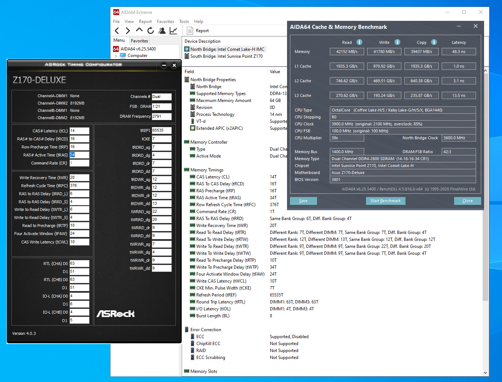Click the Save button in the benchmark window

pyautogui.click(x=303, y=201)
